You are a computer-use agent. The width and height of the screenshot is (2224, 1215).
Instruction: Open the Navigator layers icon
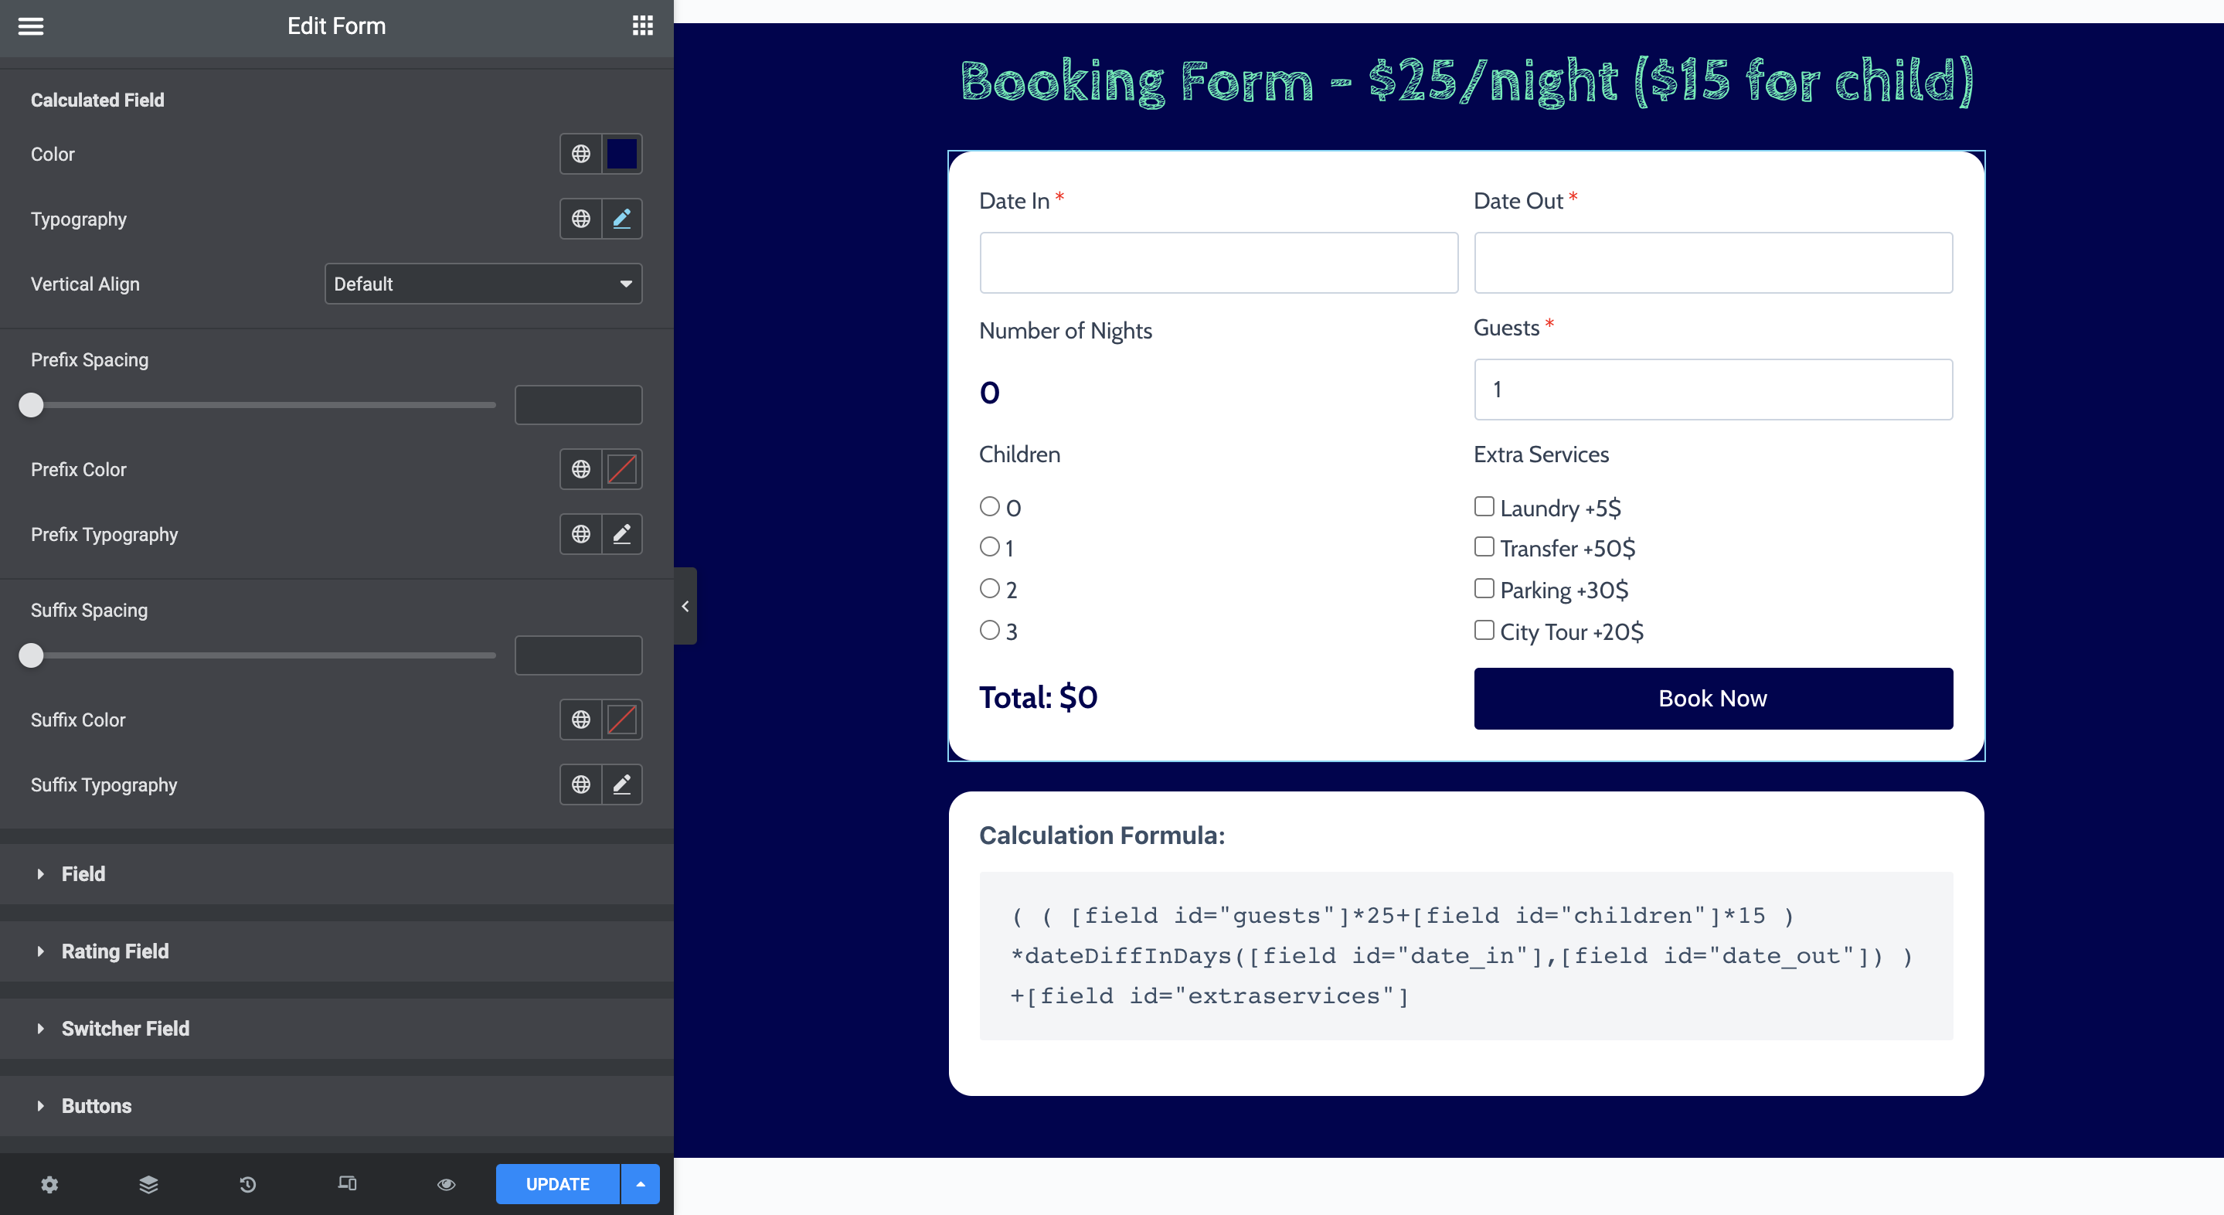pyautogui.click(x=148, y=1184)
